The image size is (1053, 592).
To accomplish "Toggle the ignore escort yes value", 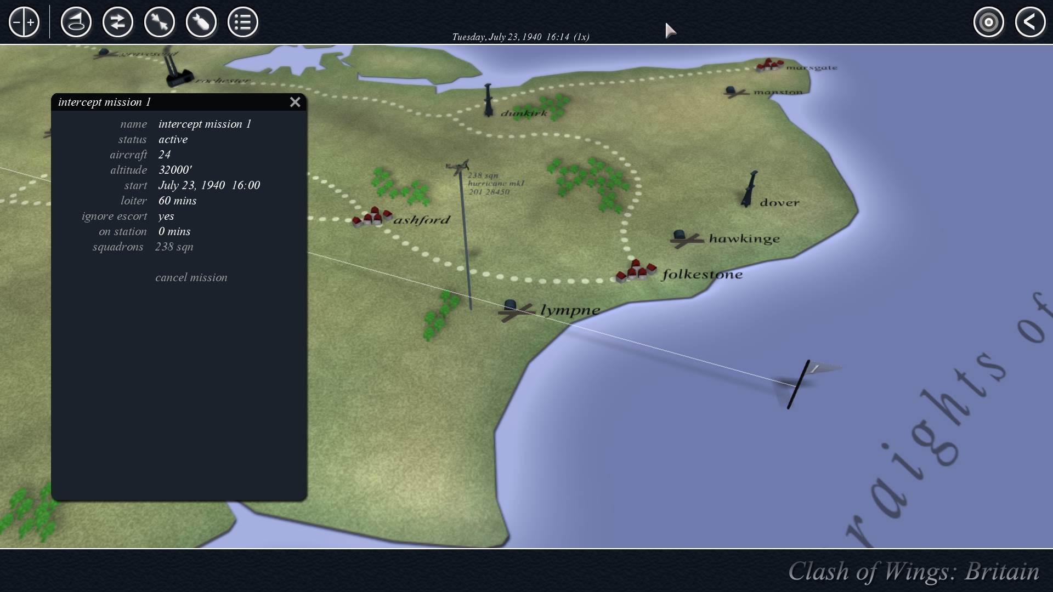I will [166, 216].
